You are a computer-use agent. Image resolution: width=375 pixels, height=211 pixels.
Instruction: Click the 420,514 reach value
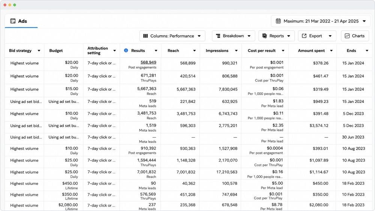[188, 76]
